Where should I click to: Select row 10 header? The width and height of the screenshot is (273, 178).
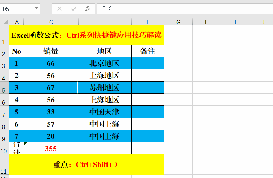point(4,148)
